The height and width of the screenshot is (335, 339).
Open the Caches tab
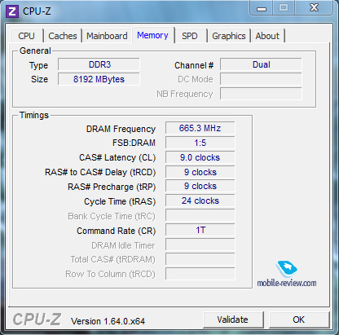click(63, 36)
